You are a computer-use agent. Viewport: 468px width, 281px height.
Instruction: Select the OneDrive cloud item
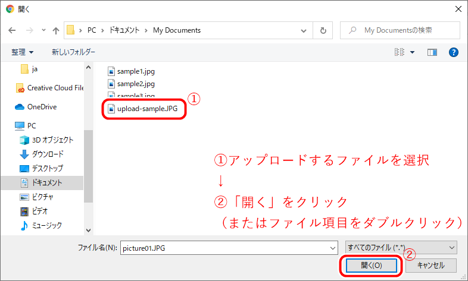click(40, 107)
